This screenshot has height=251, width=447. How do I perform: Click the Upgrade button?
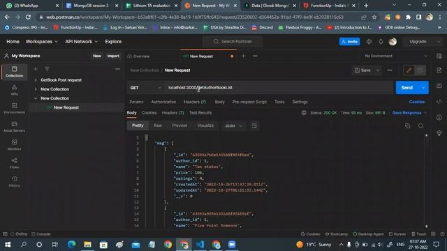point(418,42)
